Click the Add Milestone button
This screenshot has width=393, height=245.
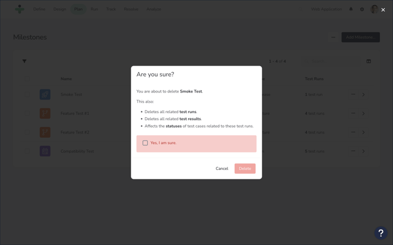click(x=360, y=37)
